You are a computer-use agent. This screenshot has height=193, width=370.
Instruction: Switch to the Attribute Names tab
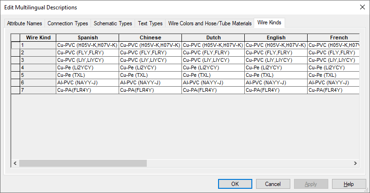(x=24, y=23)
